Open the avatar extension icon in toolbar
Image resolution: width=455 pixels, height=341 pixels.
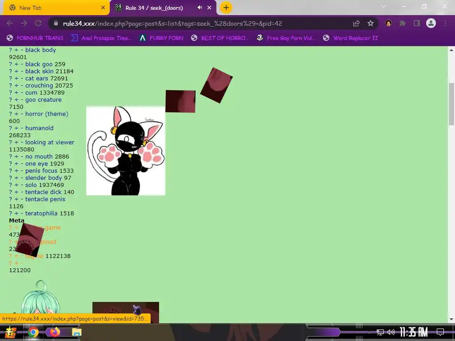point(388,23)
